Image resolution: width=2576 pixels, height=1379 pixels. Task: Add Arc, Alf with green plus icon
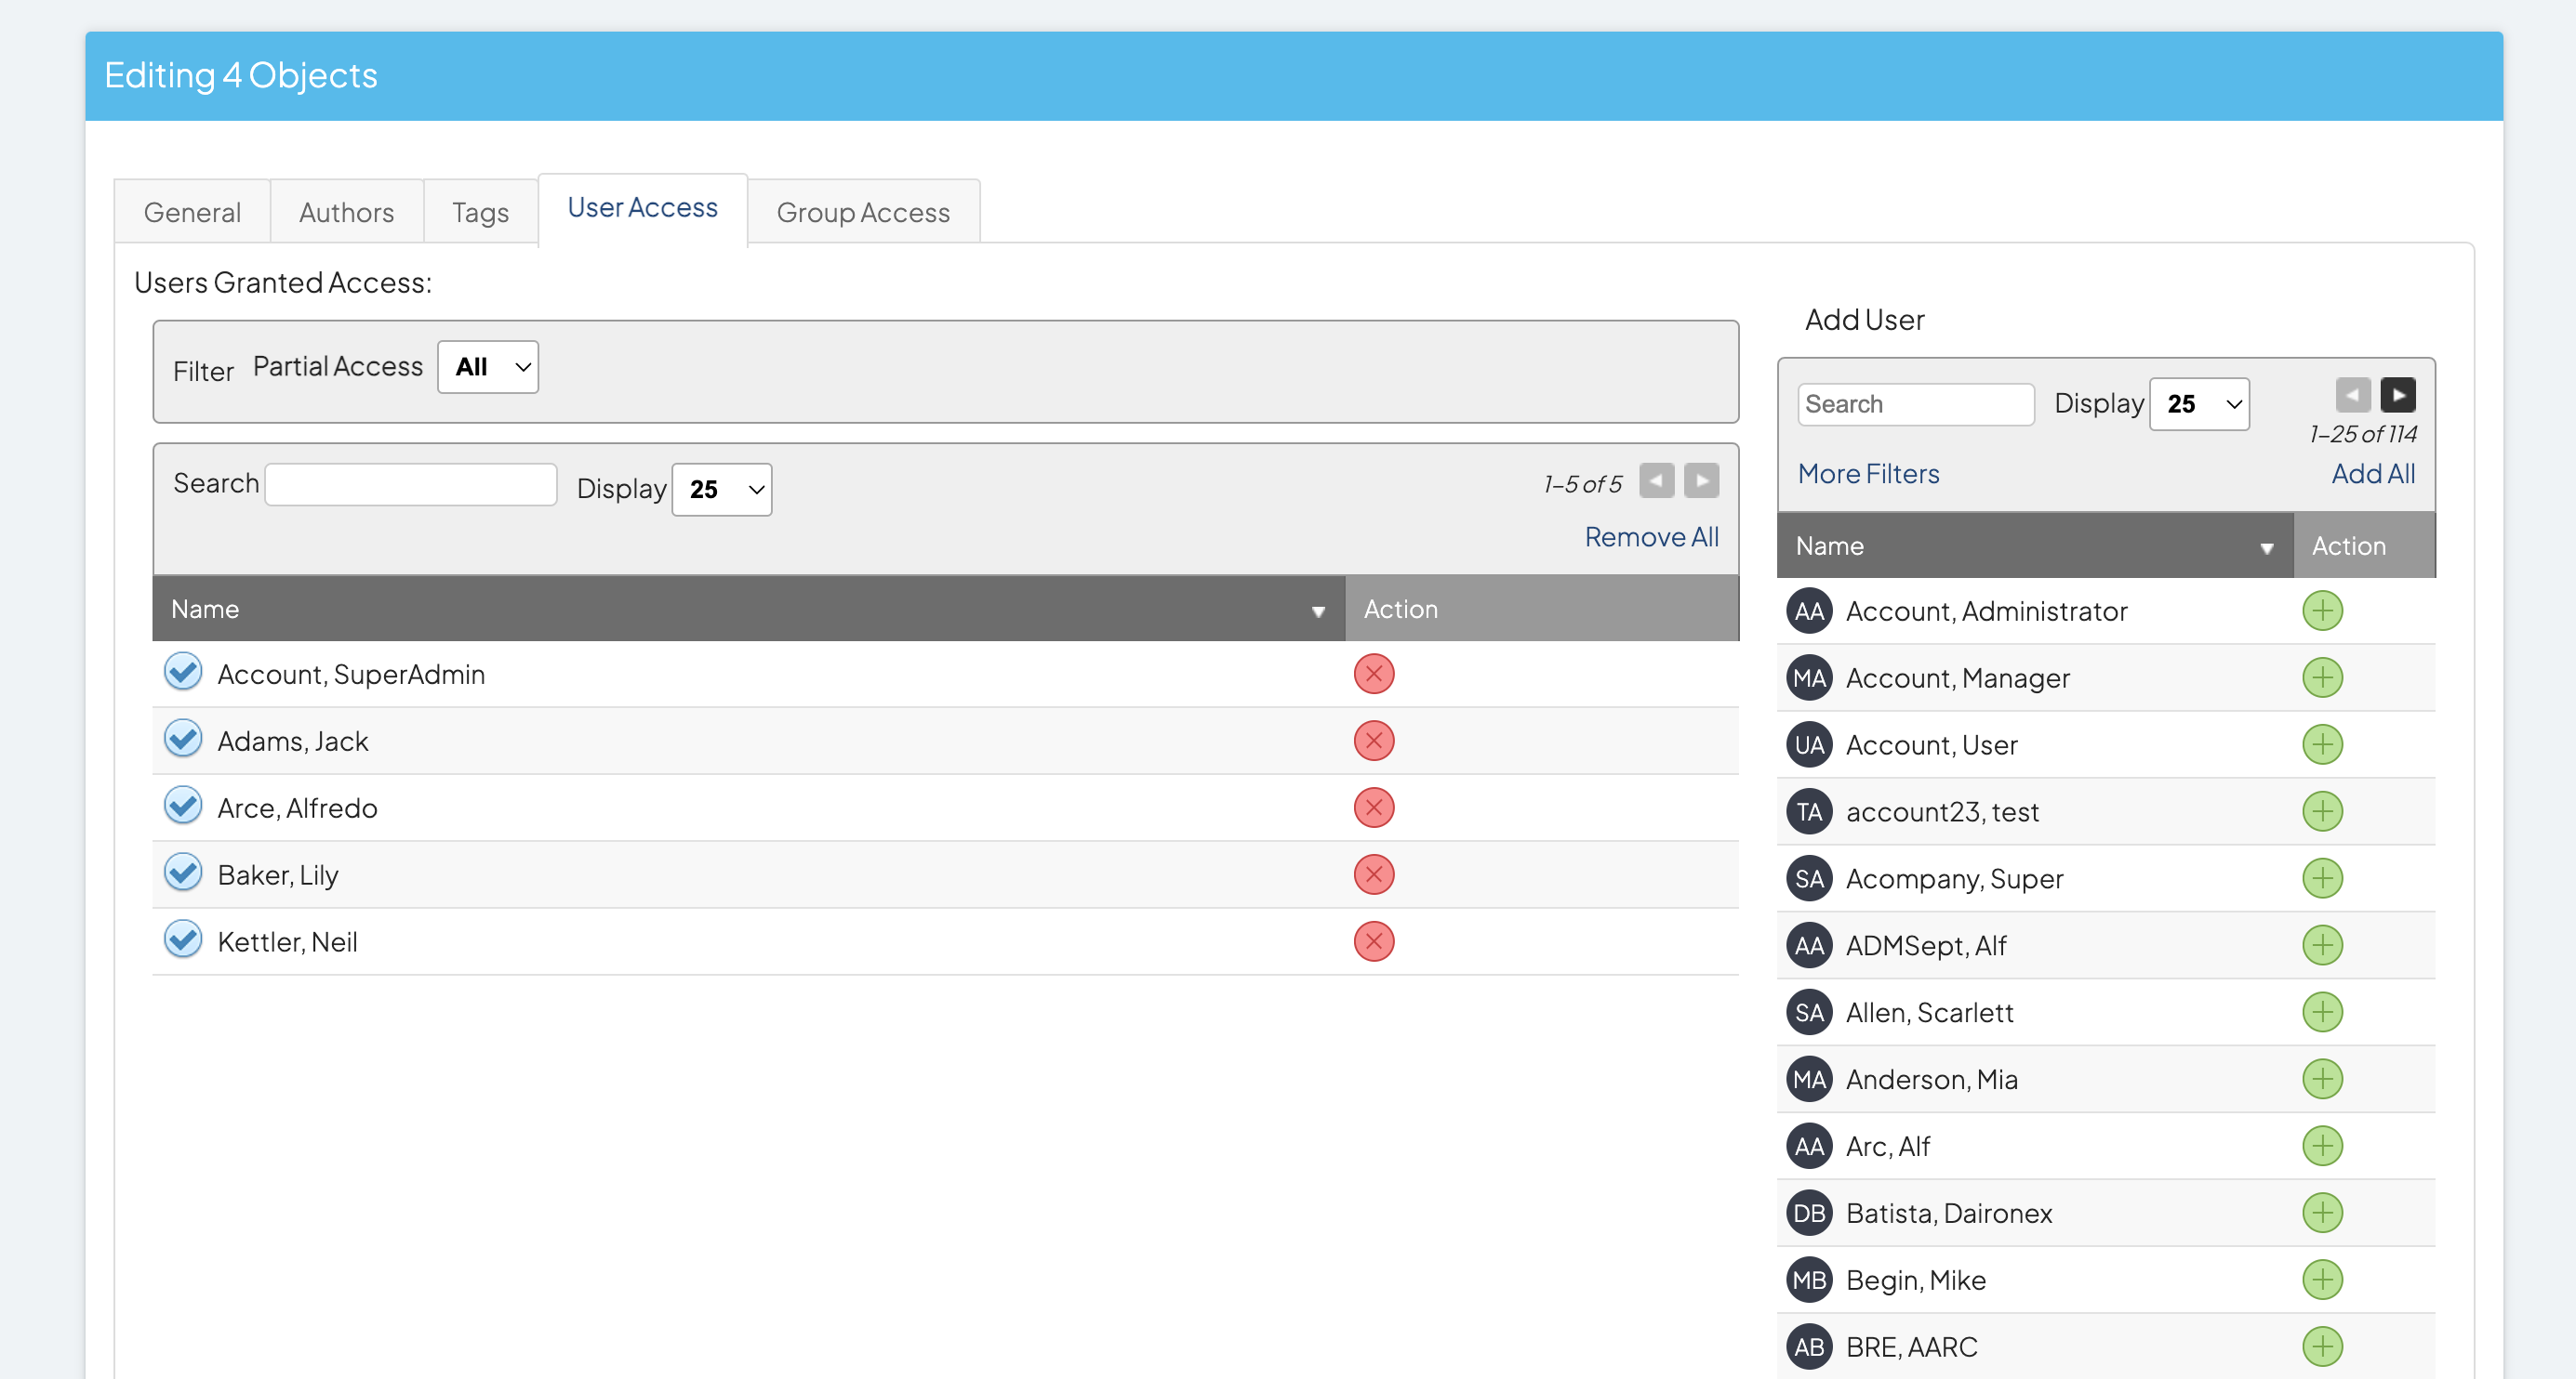pos(2322,1146)
